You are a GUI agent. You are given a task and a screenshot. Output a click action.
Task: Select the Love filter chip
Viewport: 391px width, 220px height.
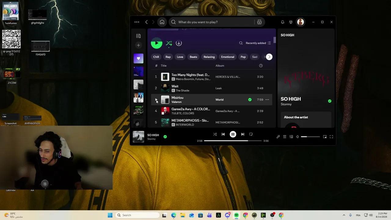[180, 57]
